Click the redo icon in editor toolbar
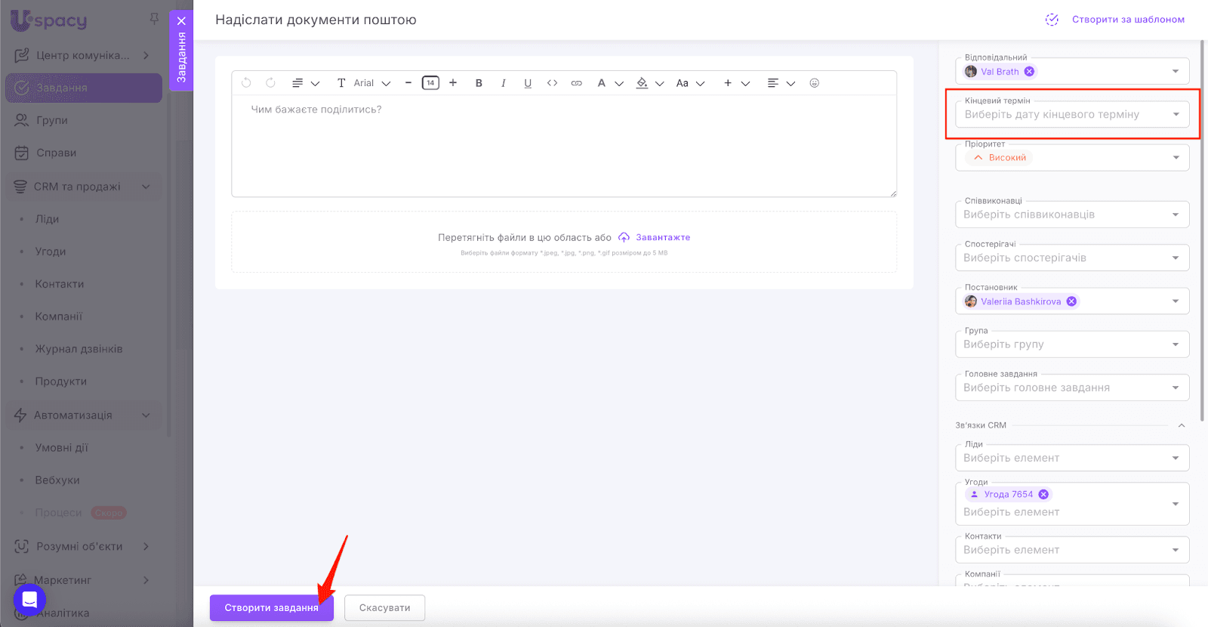 (270, 83)
